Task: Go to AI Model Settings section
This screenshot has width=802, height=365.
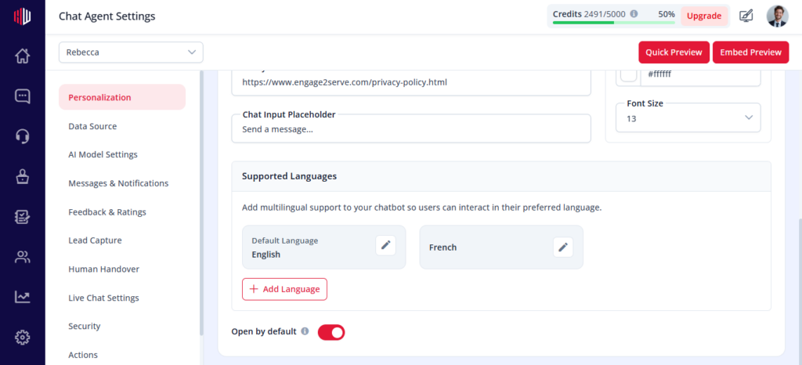Action: [x=103, y=154]
